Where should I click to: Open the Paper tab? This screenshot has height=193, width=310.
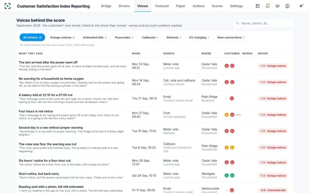point(181,6)
